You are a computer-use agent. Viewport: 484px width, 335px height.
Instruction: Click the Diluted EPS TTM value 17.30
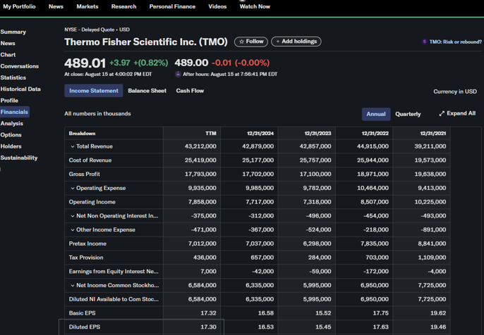[x=208, y=327]
